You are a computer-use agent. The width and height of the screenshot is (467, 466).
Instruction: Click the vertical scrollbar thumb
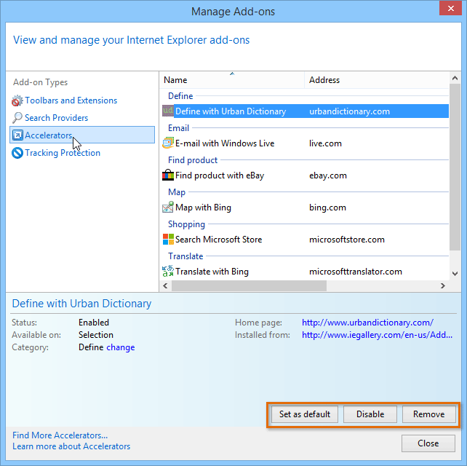[x=455, y=167]
